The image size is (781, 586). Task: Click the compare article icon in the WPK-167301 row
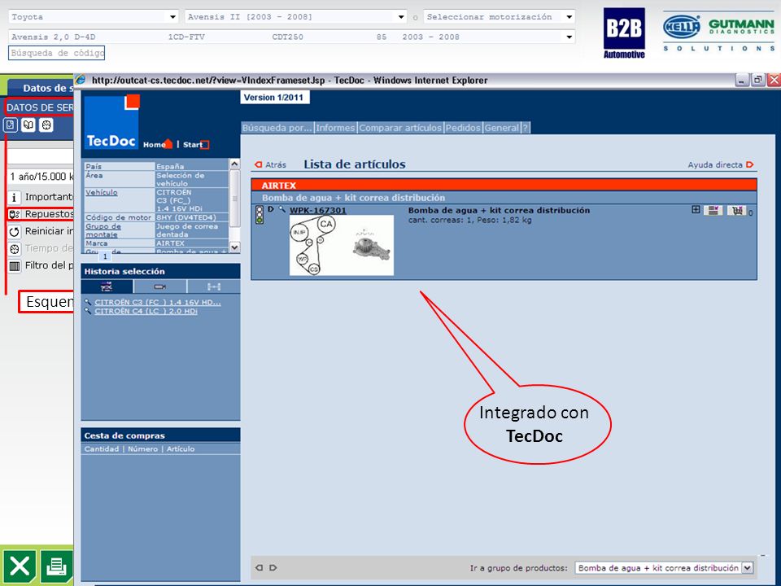pos(713,211)
